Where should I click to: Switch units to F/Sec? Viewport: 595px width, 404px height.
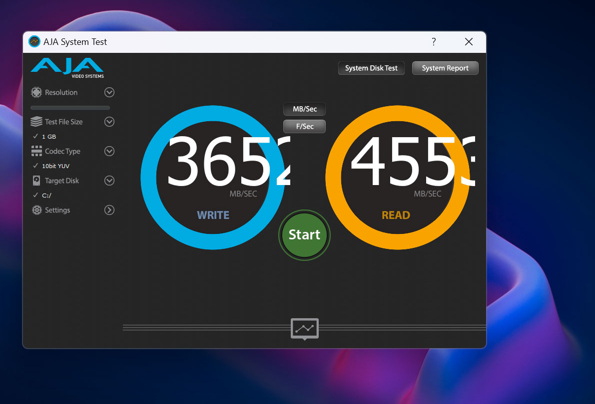tap(305, 127)
